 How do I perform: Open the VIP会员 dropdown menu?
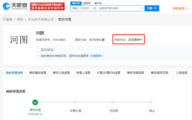coord(180,8)
